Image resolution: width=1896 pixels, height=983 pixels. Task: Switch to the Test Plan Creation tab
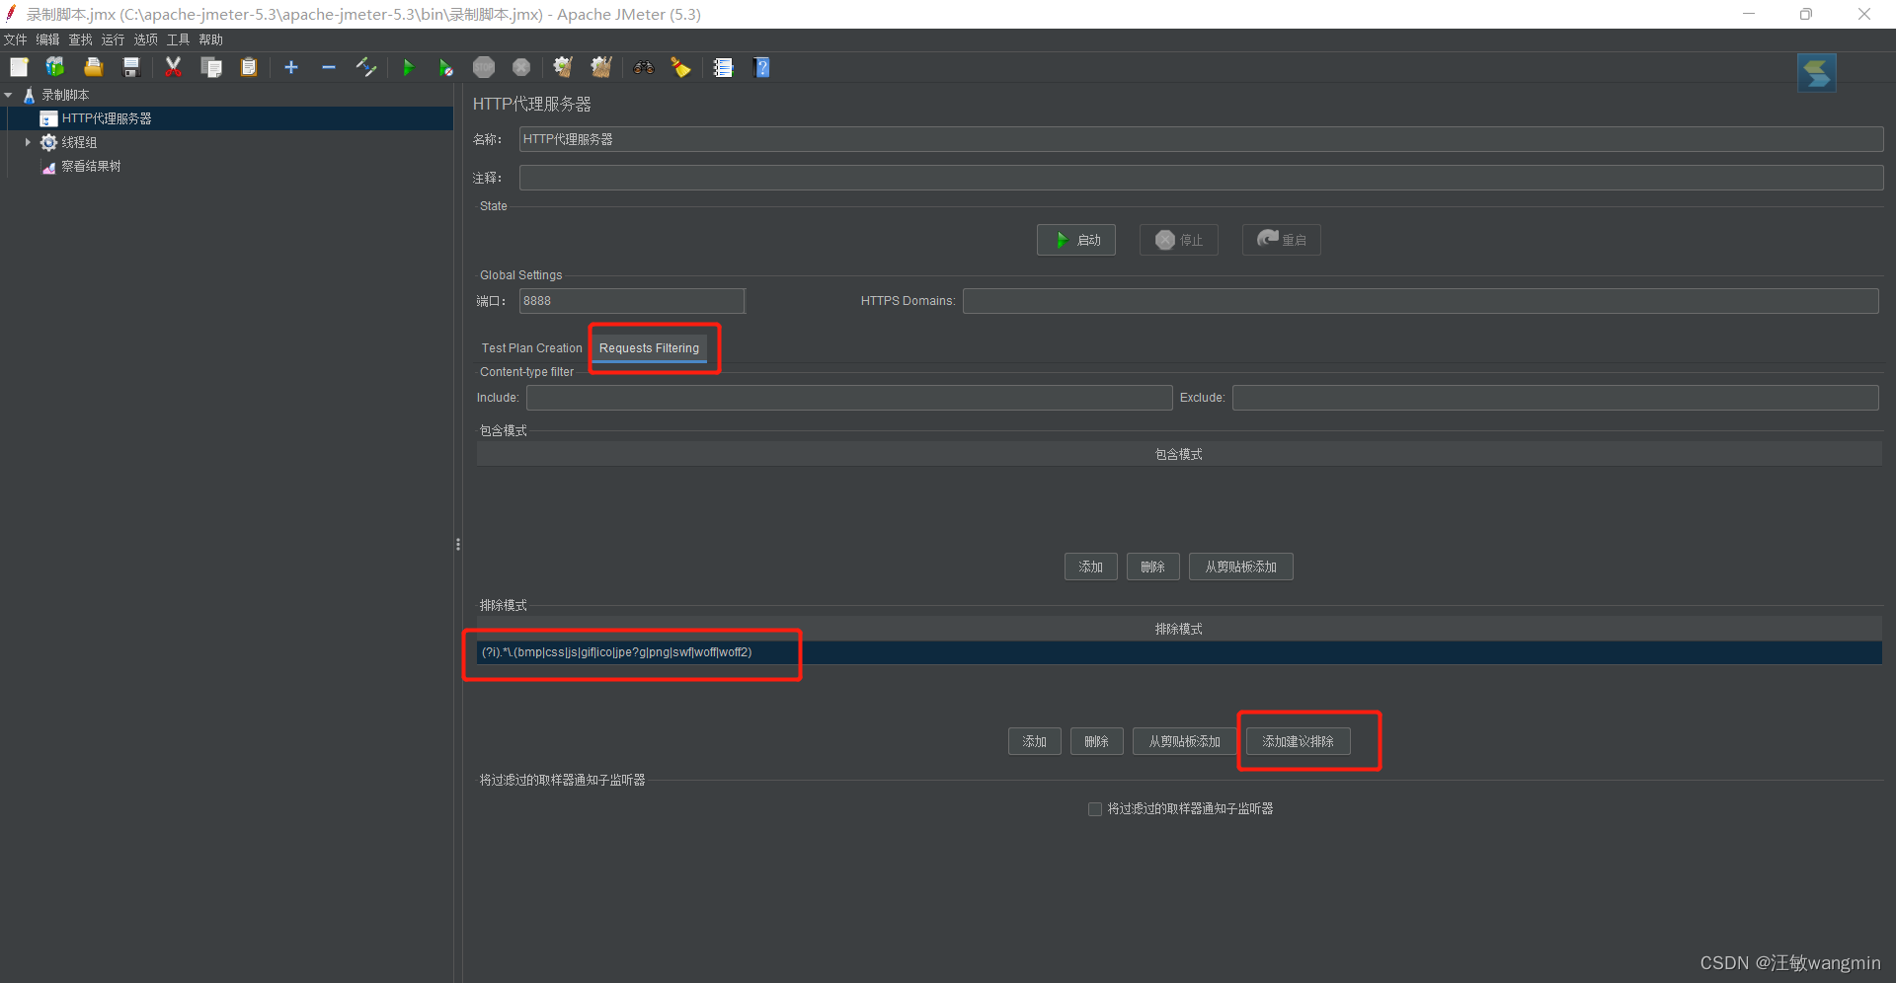pyautogui.click(x=531, y=348)
